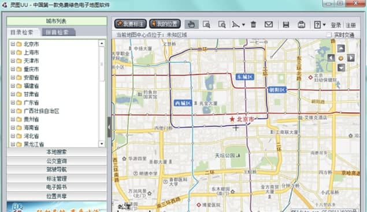Expand the 河北省 tree node
The width and height of the screenshot is (367, 212).
coord(13,136)
